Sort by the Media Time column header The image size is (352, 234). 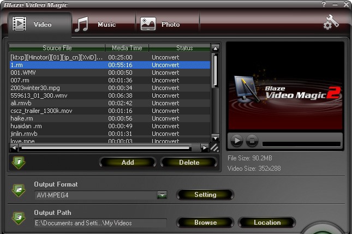pyautogui.click(x=127, y=48)
